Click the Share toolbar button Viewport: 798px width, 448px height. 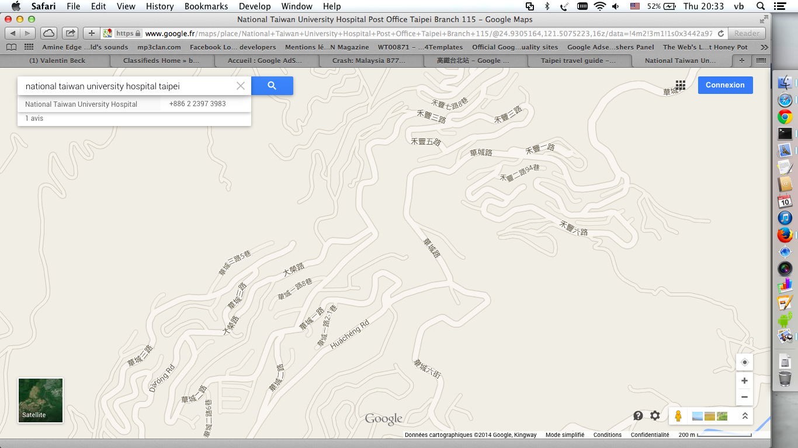[70, 33]
